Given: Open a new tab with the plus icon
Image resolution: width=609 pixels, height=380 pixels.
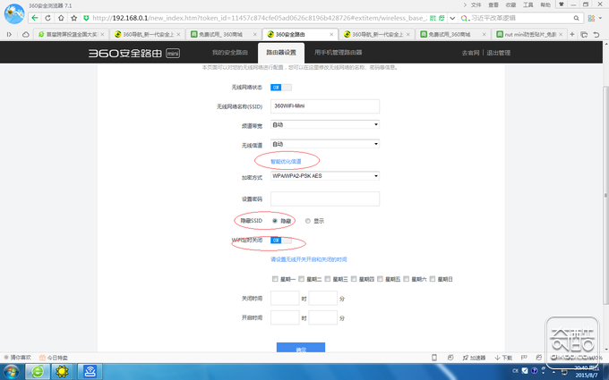Looking at the screenshot, I should [572, 35].
